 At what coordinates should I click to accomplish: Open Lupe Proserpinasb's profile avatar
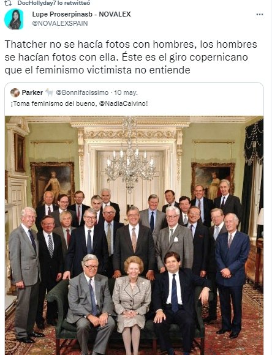14,19
